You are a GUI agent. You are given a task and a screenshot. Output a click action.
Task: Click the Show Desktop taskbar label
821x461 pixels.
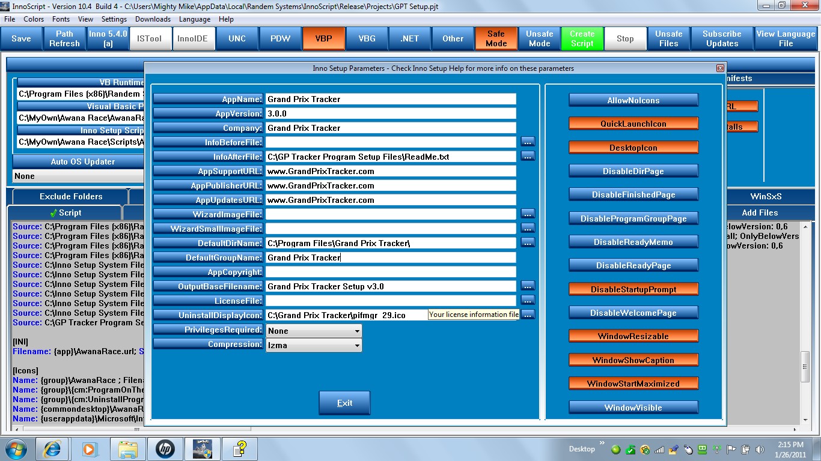pyautogui.click(x=582, y=449)
